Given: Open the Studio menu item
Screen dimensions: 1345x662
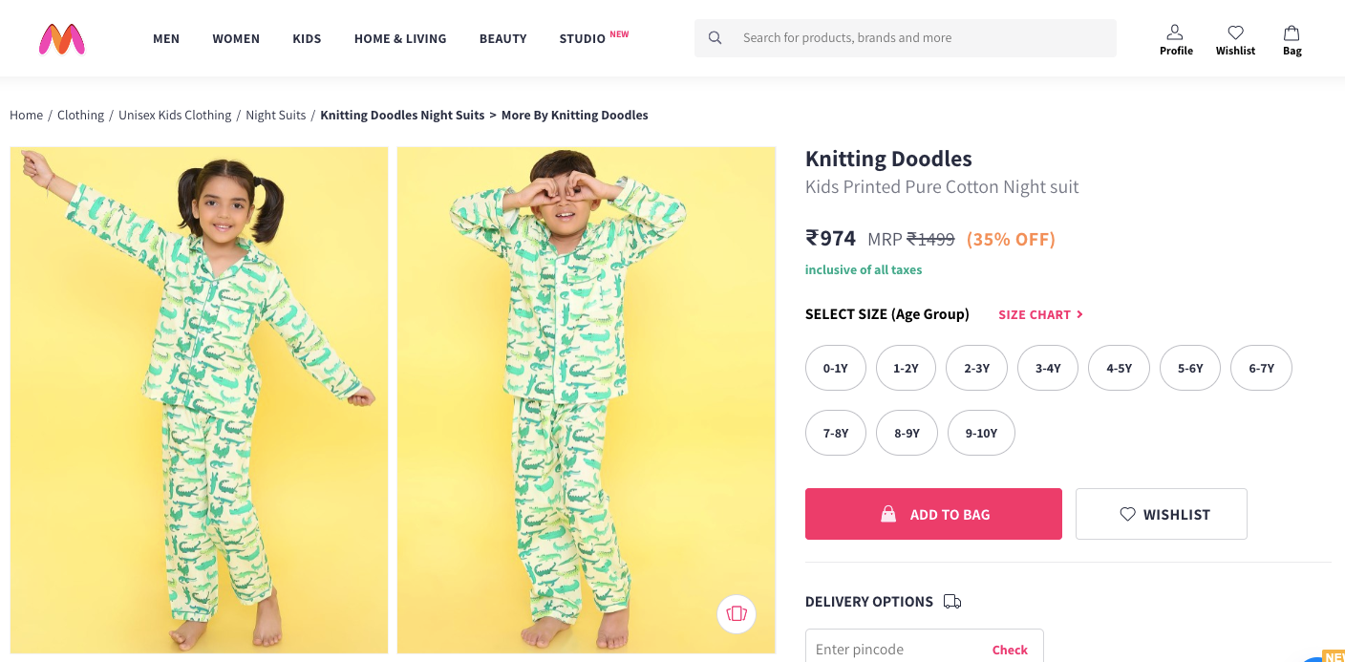Looking at the screenshot, I should [583, 39].
